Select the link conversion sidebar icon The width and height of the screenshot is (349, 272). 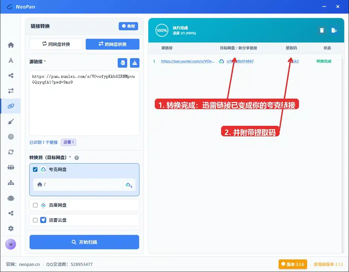tap(11, 106)
